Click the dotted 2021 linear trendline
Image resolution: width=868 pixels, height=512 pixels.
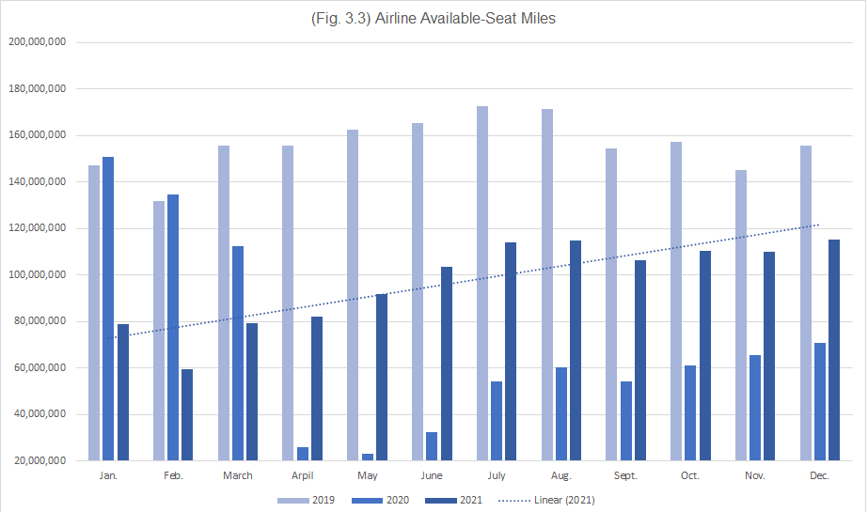click(x=464, y=282)
